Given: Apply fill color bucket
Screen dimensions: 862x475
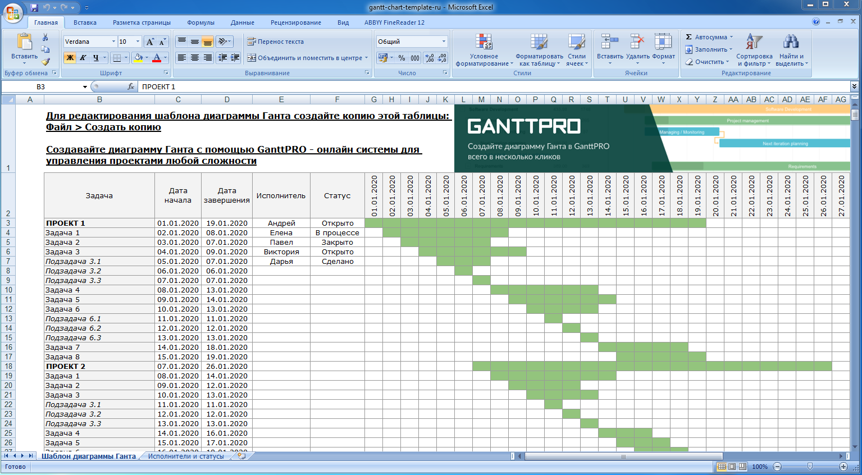Looking at the screenshot, I should [x=138, y=57].
